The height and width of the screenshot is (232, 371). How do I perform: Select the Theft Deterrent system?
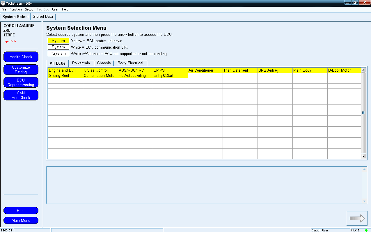click(x=240, y=70)
